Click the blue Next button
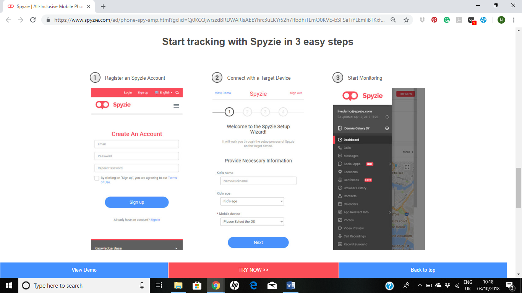This screenshot has height=293, width=522. click(x=258, y=242)
